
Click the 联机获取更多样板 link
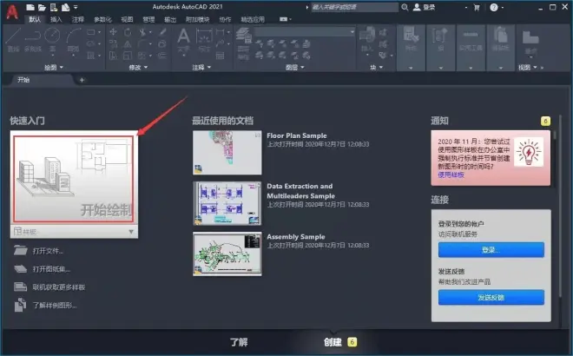coord(59,287)
